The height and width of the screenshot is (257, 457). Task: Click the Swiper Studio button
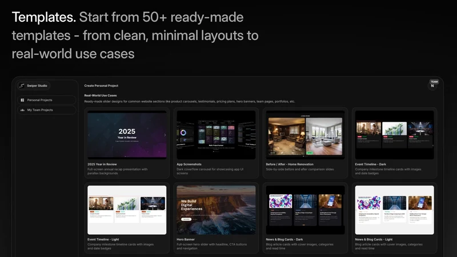click(34, 86)
